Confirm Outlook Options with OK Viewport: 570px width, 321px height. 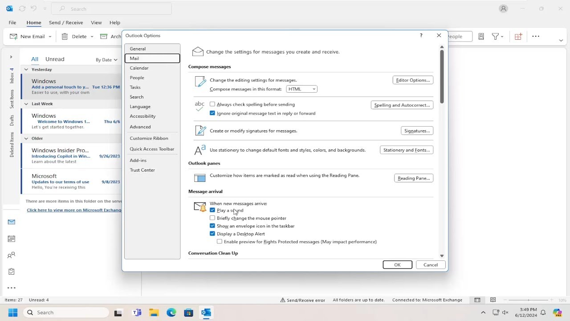pos(397,265)
